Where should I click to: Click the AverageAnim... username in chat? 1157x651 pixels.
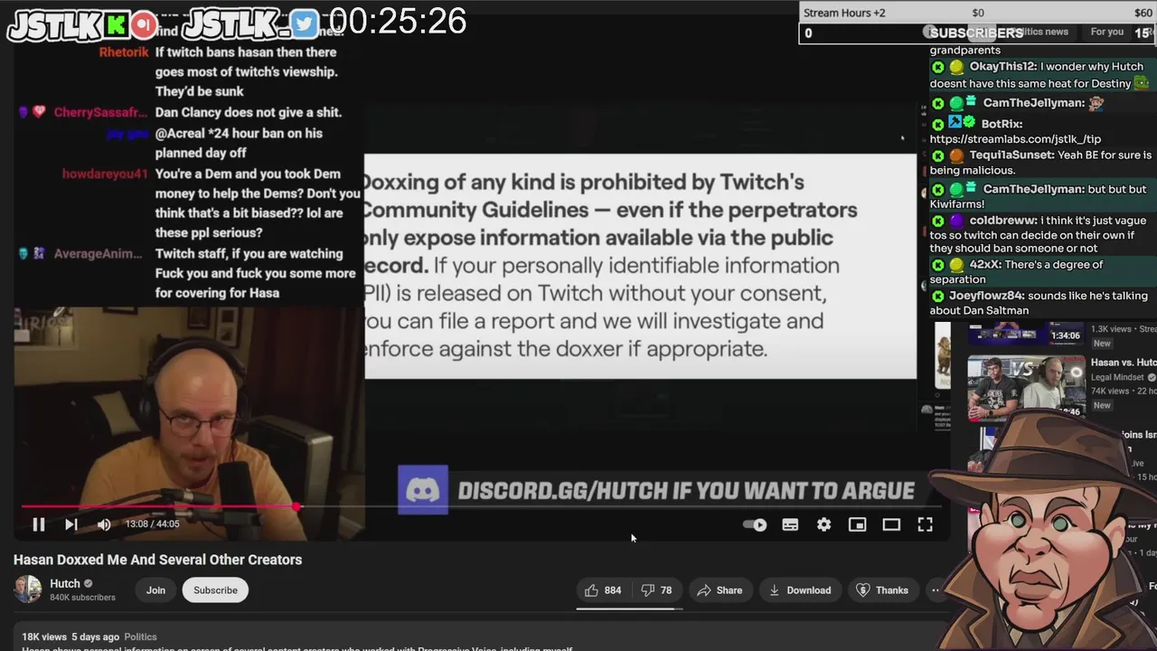99,254
